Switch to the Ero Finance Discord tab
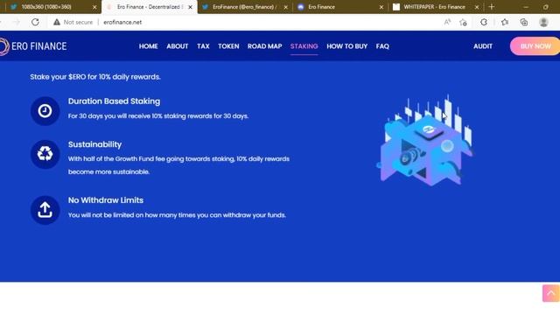Image resolution: width=560 pixels, height=315 pixels. click(339, 7)
